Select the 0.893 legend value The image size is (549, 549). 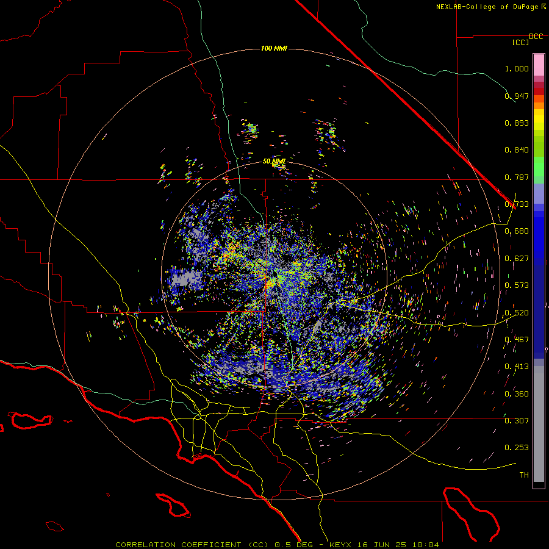point(517,123)
